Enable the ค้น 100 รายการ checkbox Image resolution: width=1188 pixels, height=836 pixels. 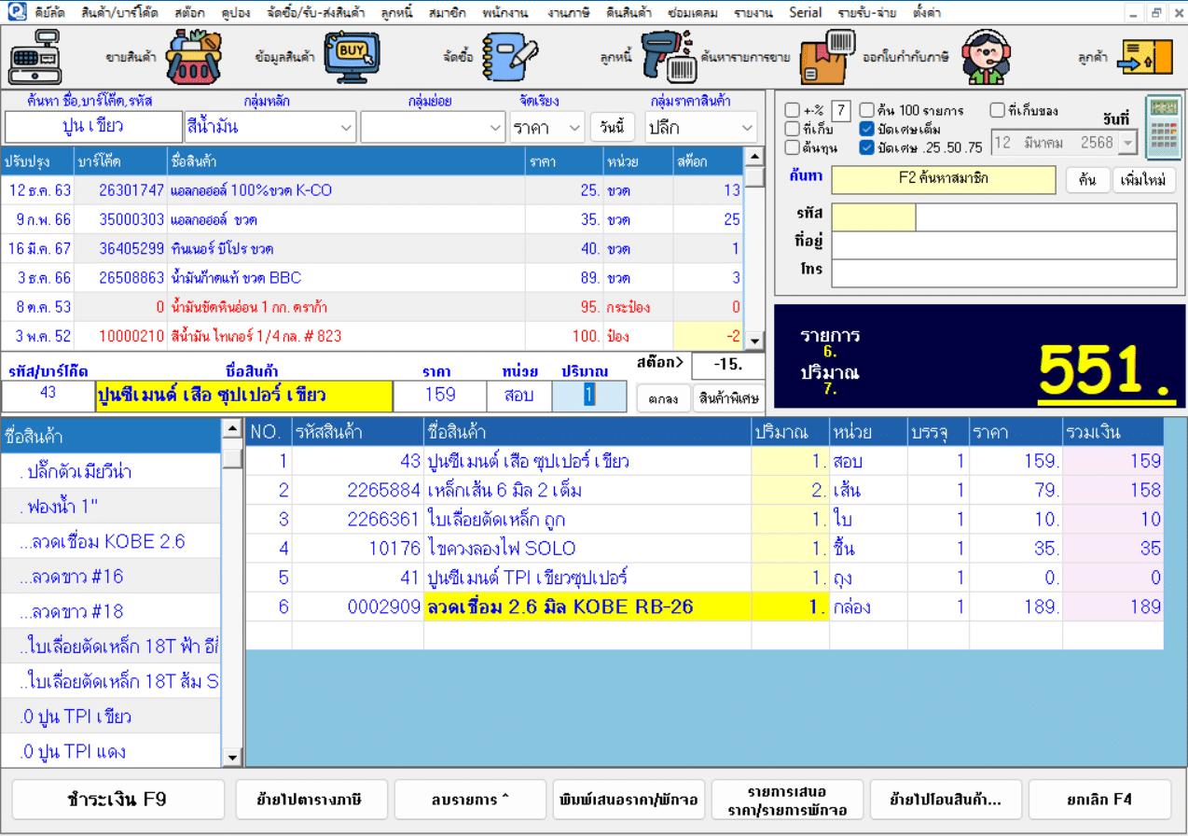click(x=867, y=110)
